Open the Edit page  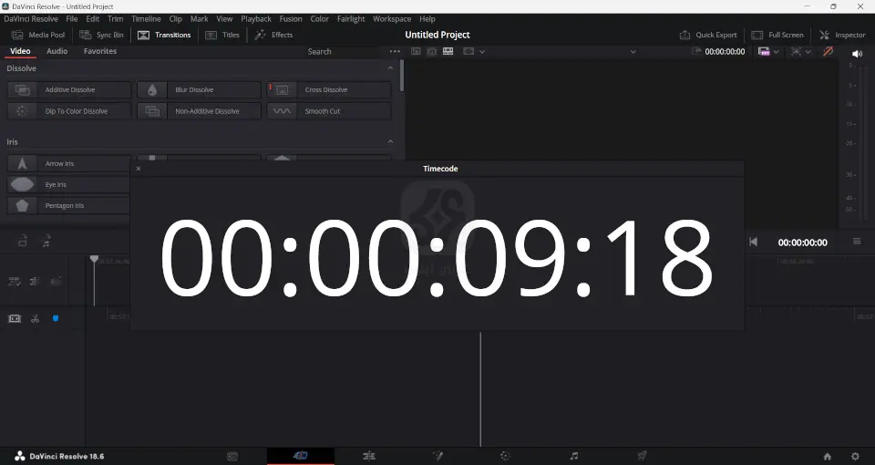(x=369, y=456)
